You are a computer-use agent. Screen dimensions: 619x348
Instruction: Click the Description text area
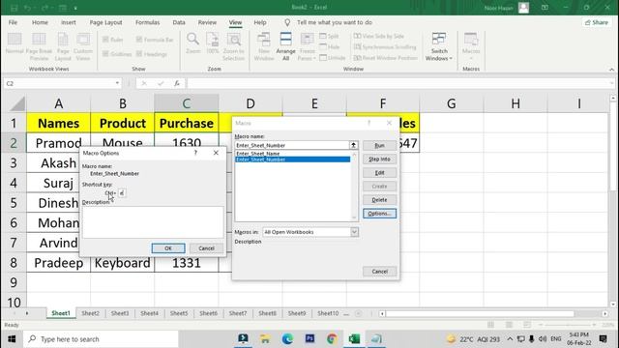pos(153,222)
